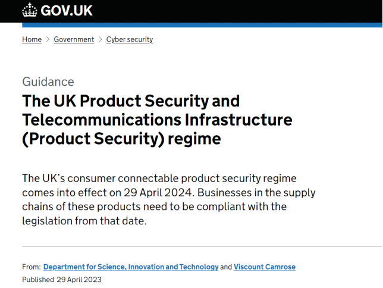Click the grey divider line above From
Screen dimensions: 383x288
click(202, 247)
